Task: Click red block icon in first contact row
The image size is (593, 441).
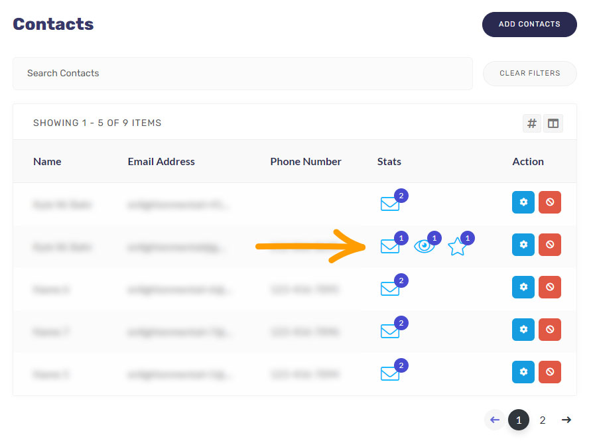Action: click(x=549, y=202)
